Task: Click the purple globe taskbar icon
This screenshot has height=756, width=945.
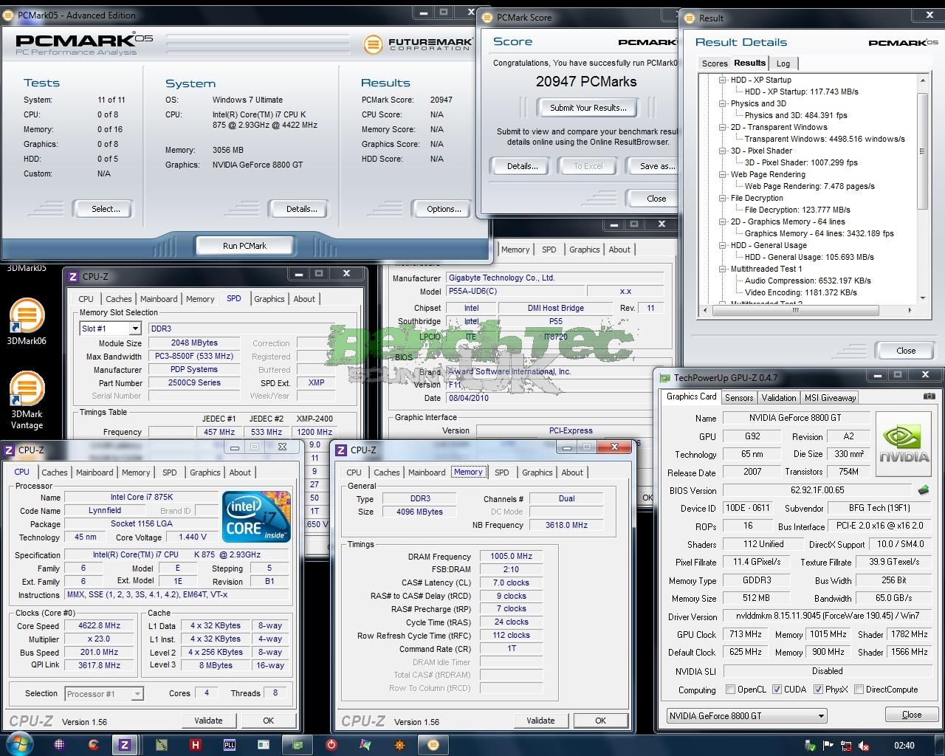Action: click(x=60, y=745)
